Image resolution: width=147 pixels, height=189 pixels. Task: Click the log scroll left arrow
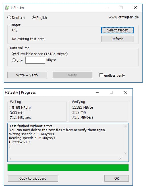[x=11, y=158]
